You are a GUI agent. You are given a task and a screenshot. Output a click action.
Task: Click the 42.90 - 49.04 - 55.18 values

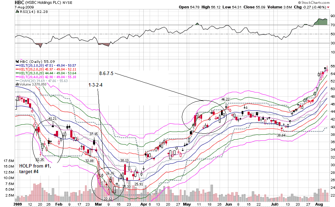60,77
